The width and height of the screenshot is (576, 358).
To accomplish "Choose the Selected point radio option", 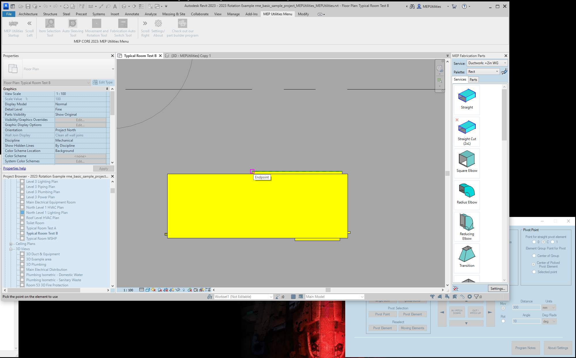I will pyautogui.click(x=534, y=272).
